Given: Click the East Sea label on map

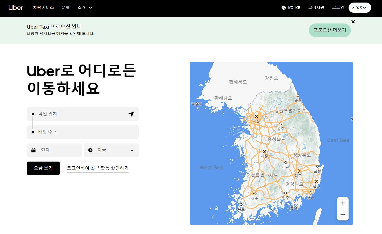Looking at the screenshot, I should coord(338,140).
